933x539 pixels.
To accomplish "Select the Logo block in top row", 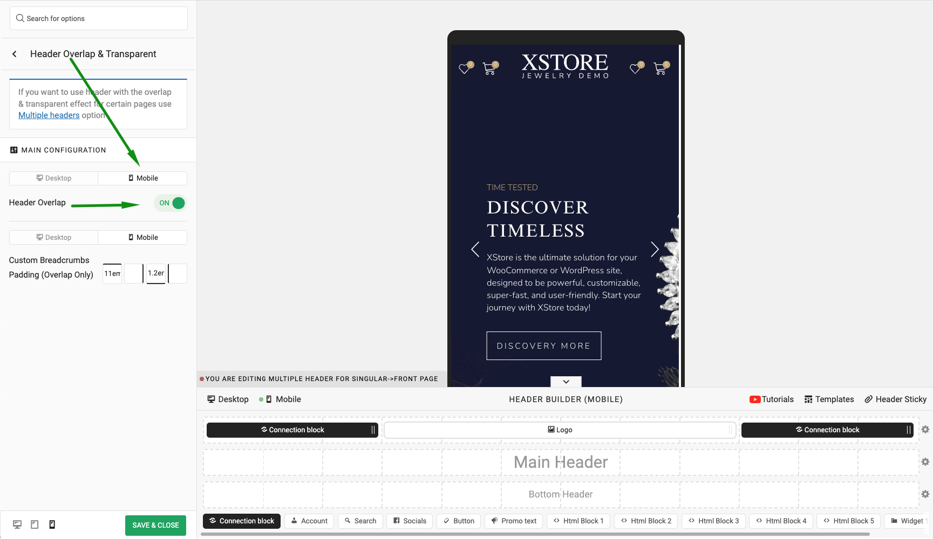I will 560,430.
